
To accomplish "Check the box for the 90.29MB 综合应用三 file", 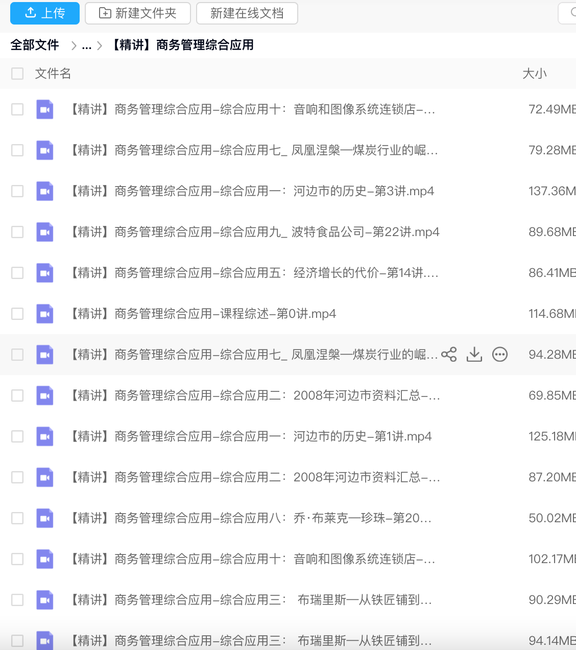I will click(17, 600).
